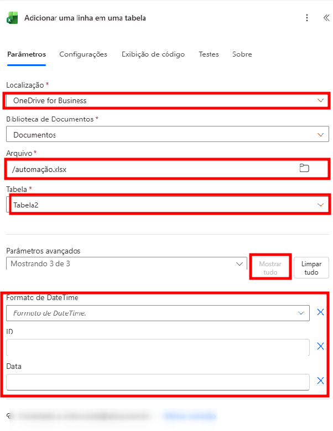Open the three-dot more options menu
This screenshot has height=431, width=333.
(x=307, y=18)
